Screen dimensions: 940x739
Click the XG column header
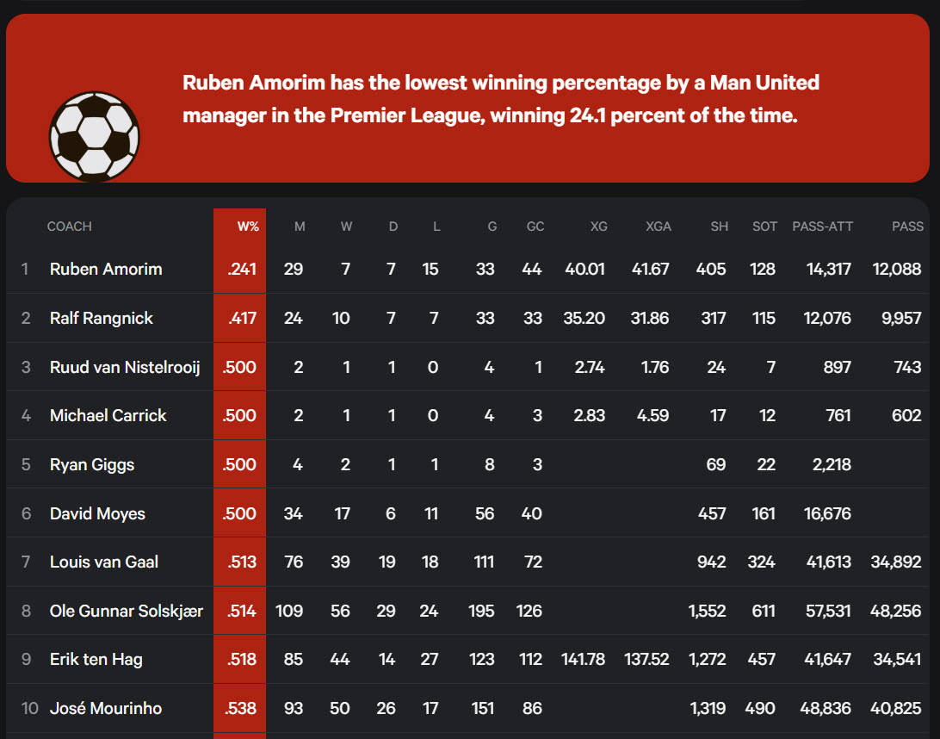[598, 227]
